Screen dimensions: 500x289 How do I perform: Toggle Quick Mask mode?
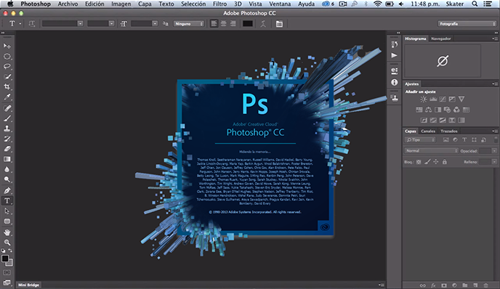(7, 272)
